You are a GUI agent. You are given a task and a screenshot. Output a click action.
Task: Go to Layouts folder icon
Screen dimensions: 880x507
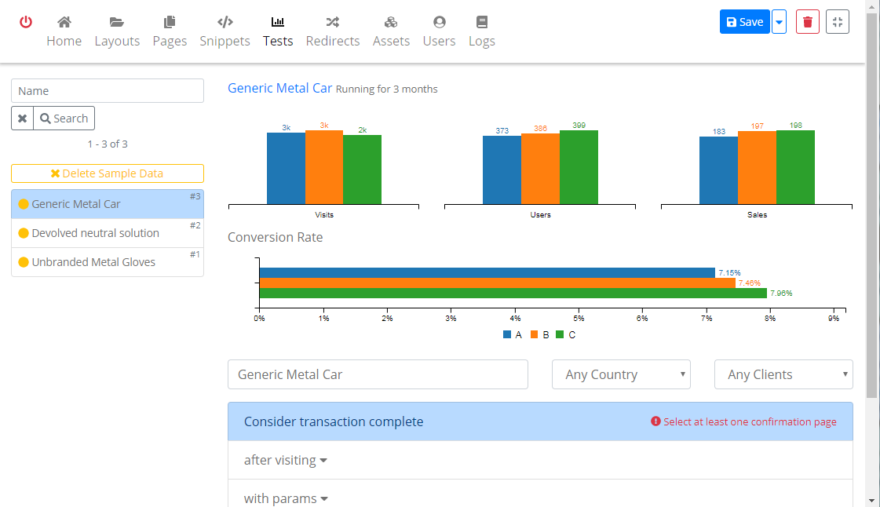117,22
